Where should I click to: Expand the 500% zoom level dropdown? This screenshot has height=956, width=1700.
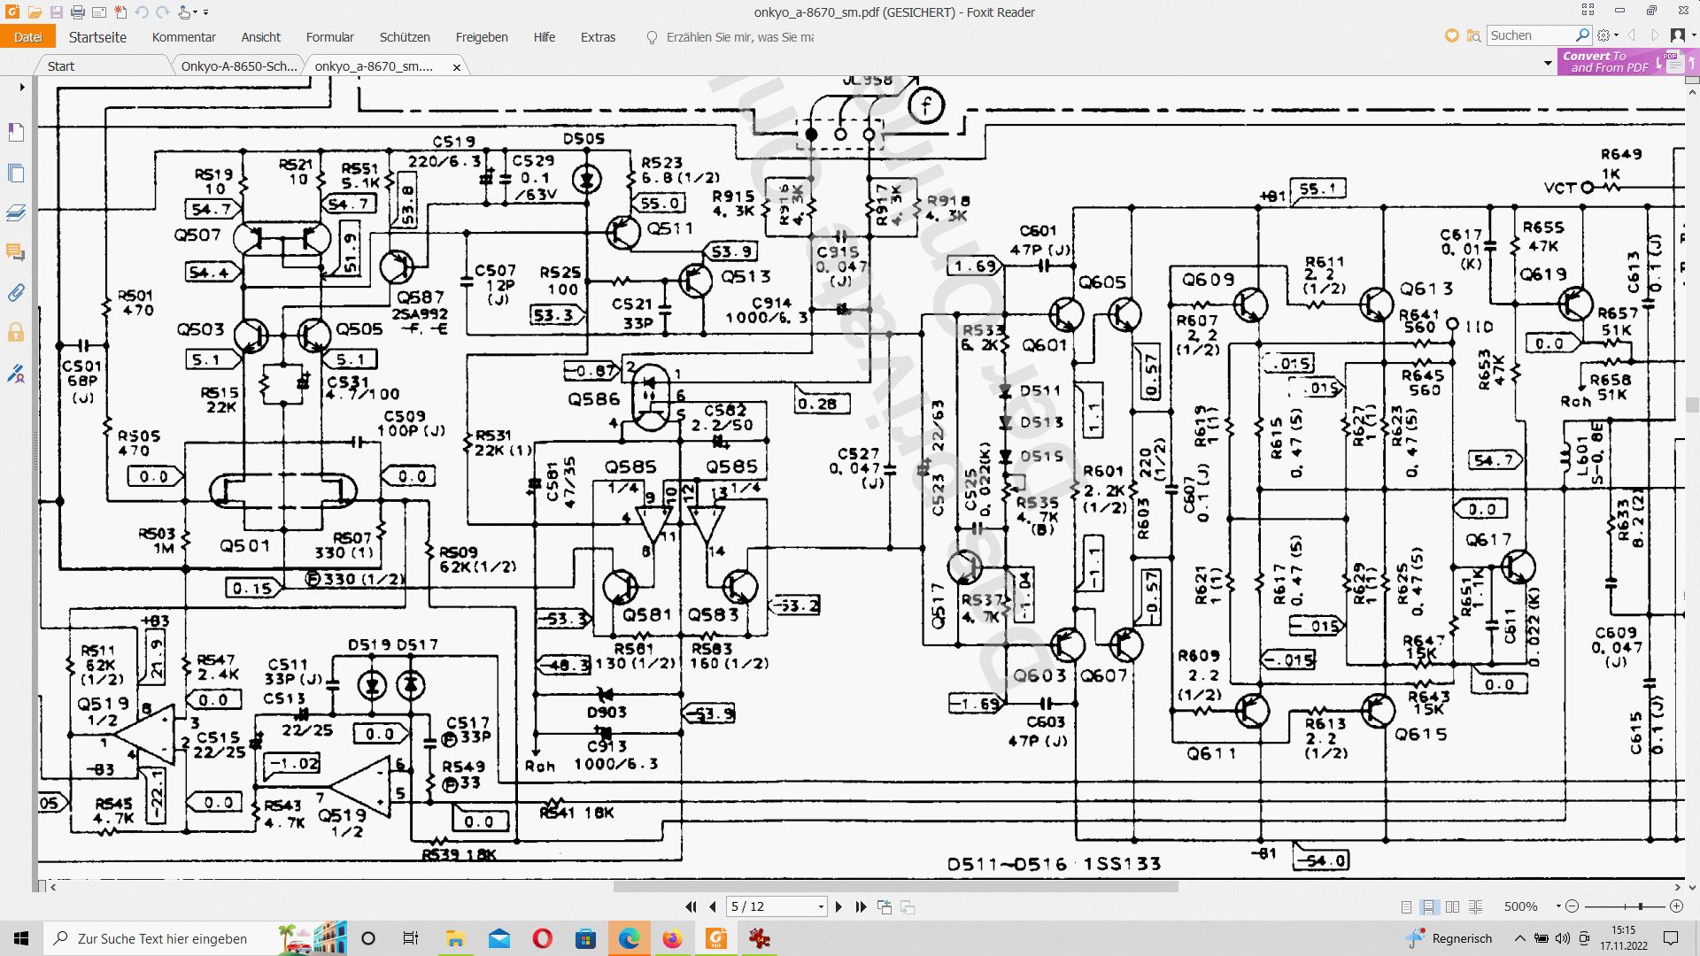coord(1558,906)
